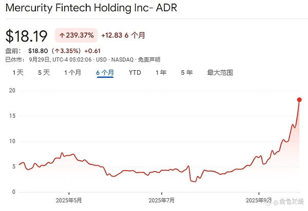308x211 pixels.
Task: Open the 最大范围 chart range
Action: (x=220, y=73)
